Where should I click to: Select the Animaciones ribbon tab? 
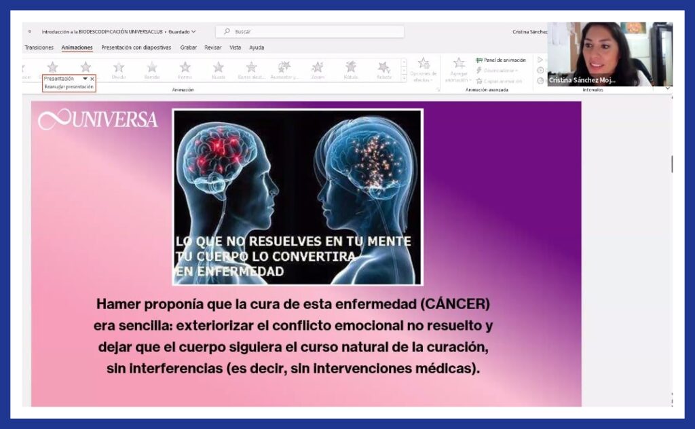(77, 48)
